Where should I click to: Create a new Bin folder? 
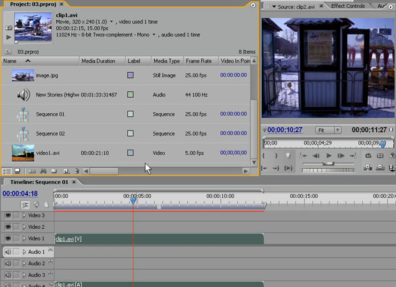click(54, 171)
